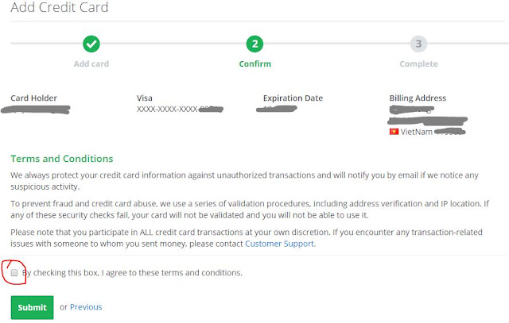509x323 pixels.
Task: Click the Visa card type label
Action: [x=145, y=98]
